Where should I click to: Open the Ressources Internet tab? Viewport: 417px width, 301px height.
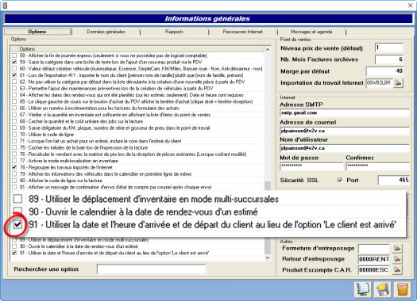pos(242,32)
